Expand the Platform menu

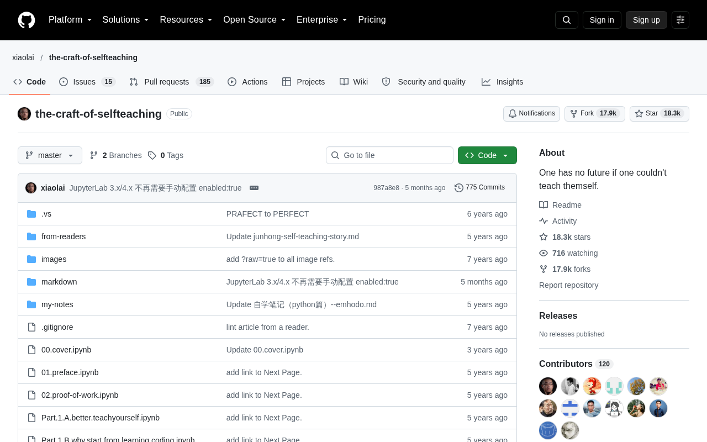[70, 20]
